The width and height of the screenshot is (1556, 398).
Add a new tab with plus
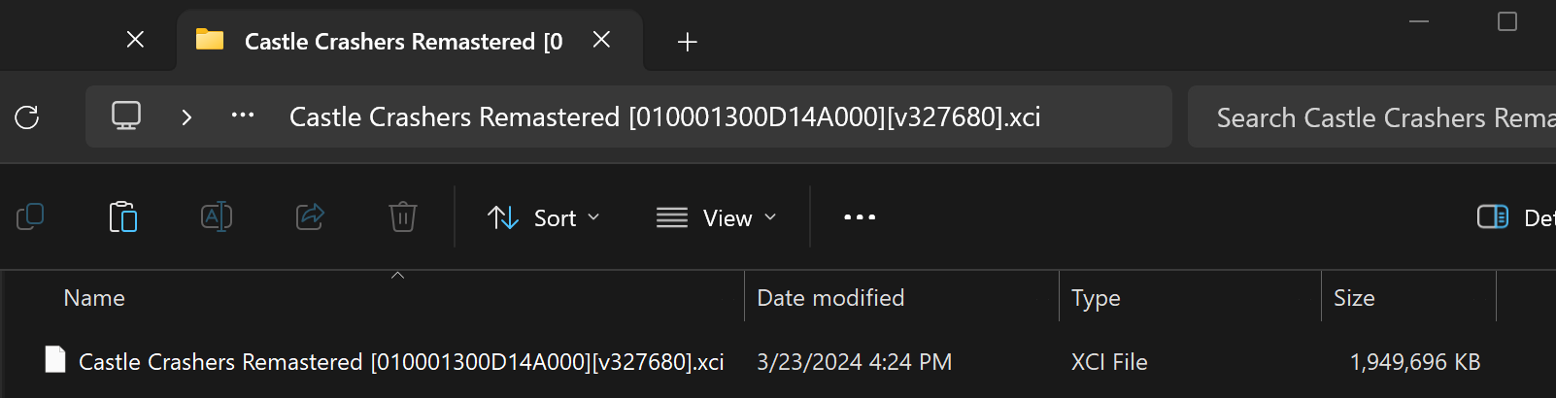(x=688, y=42)
